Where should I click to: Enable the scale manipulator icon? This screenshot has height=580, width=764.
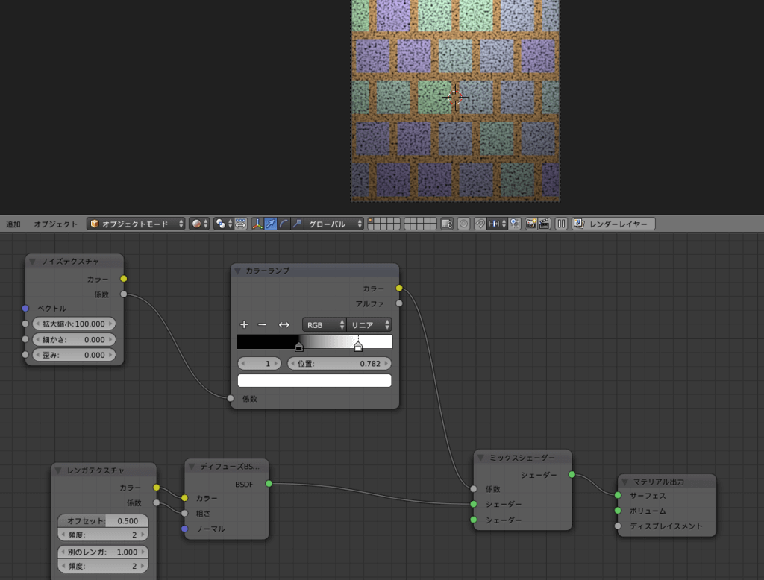click(297, 224)
